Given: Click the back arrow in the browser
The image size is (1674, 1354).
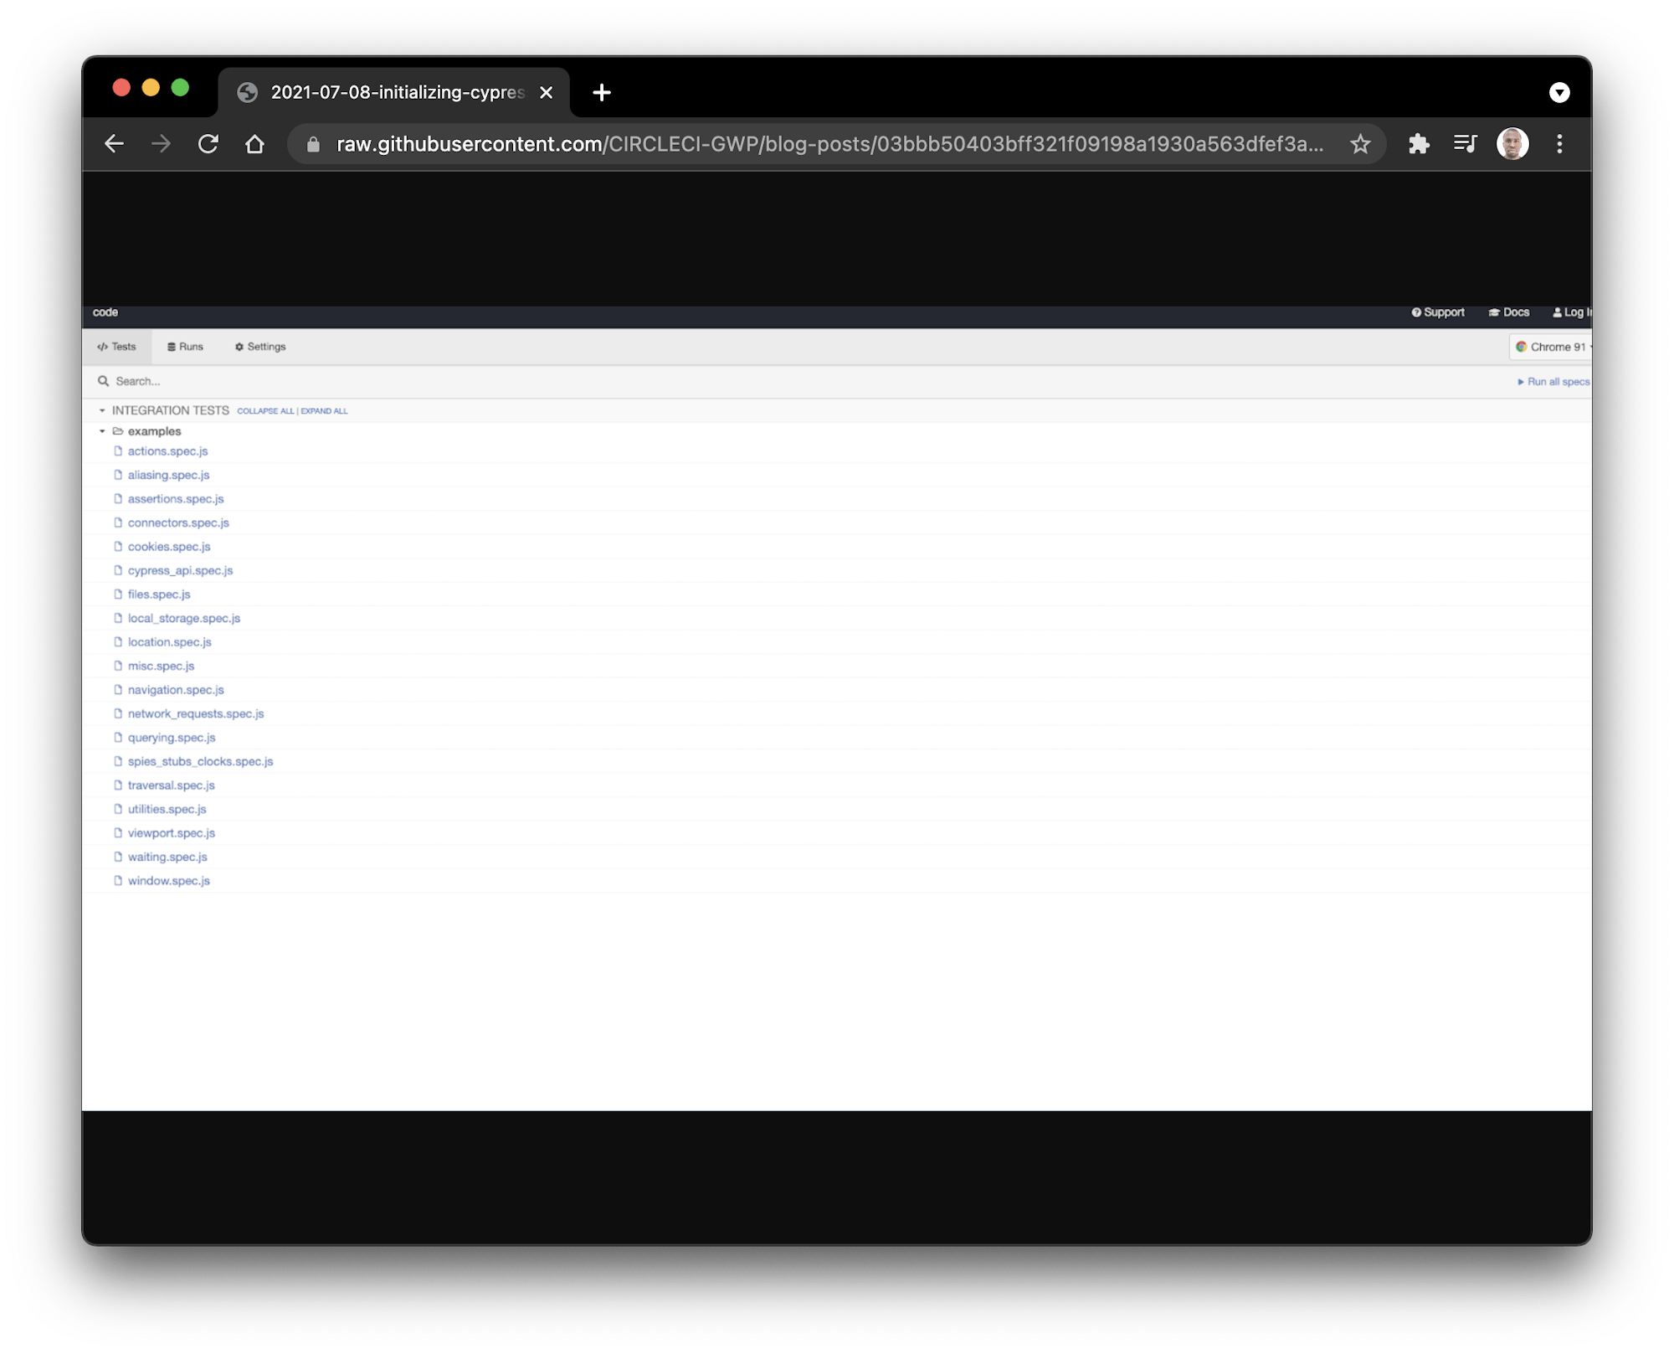Looking at the screenshot, I should (x=114, y=144).
